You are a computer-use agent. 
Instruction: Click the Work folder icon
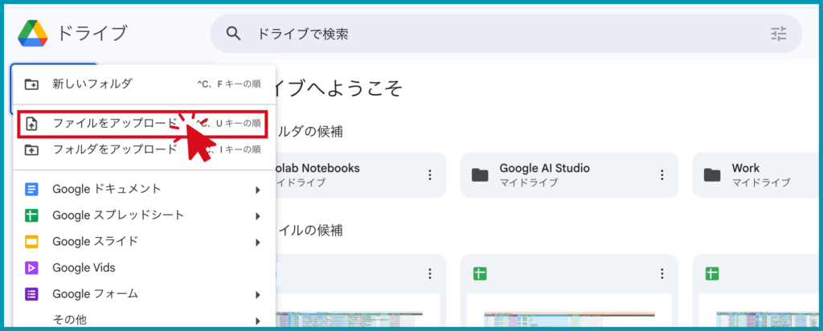click(712, 174)
